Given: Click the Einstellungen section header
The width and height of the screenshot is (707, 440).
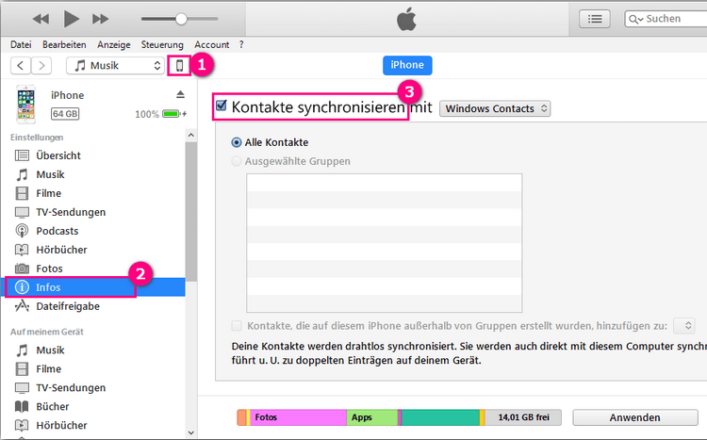Looking at the screenshot, I should tap(37, 138).
